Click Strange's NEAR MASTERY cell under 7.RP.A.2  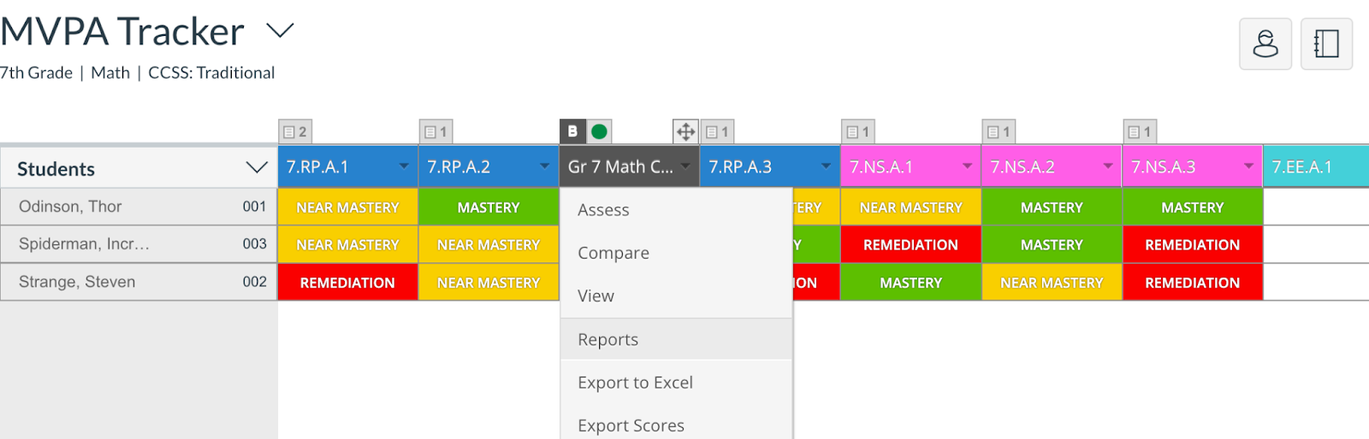tap(489, 283)
